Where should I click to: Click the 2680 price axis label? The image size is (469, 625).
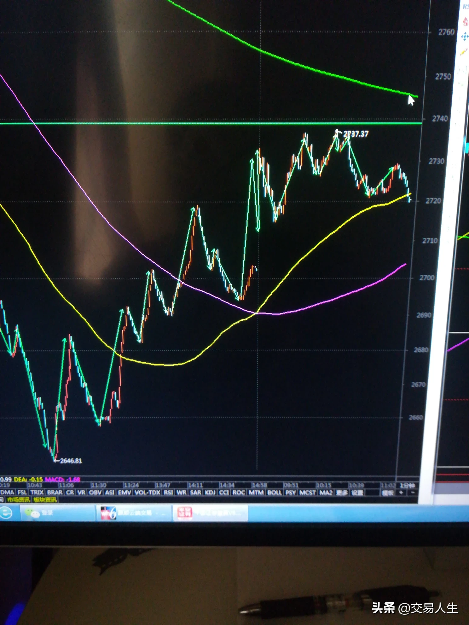point(421,350)
